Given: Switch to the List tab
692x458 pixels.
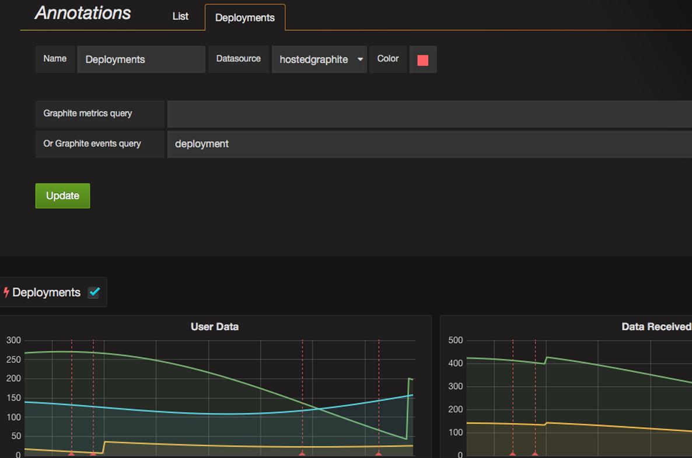Looking at the screenshot, I should [180, 16].
